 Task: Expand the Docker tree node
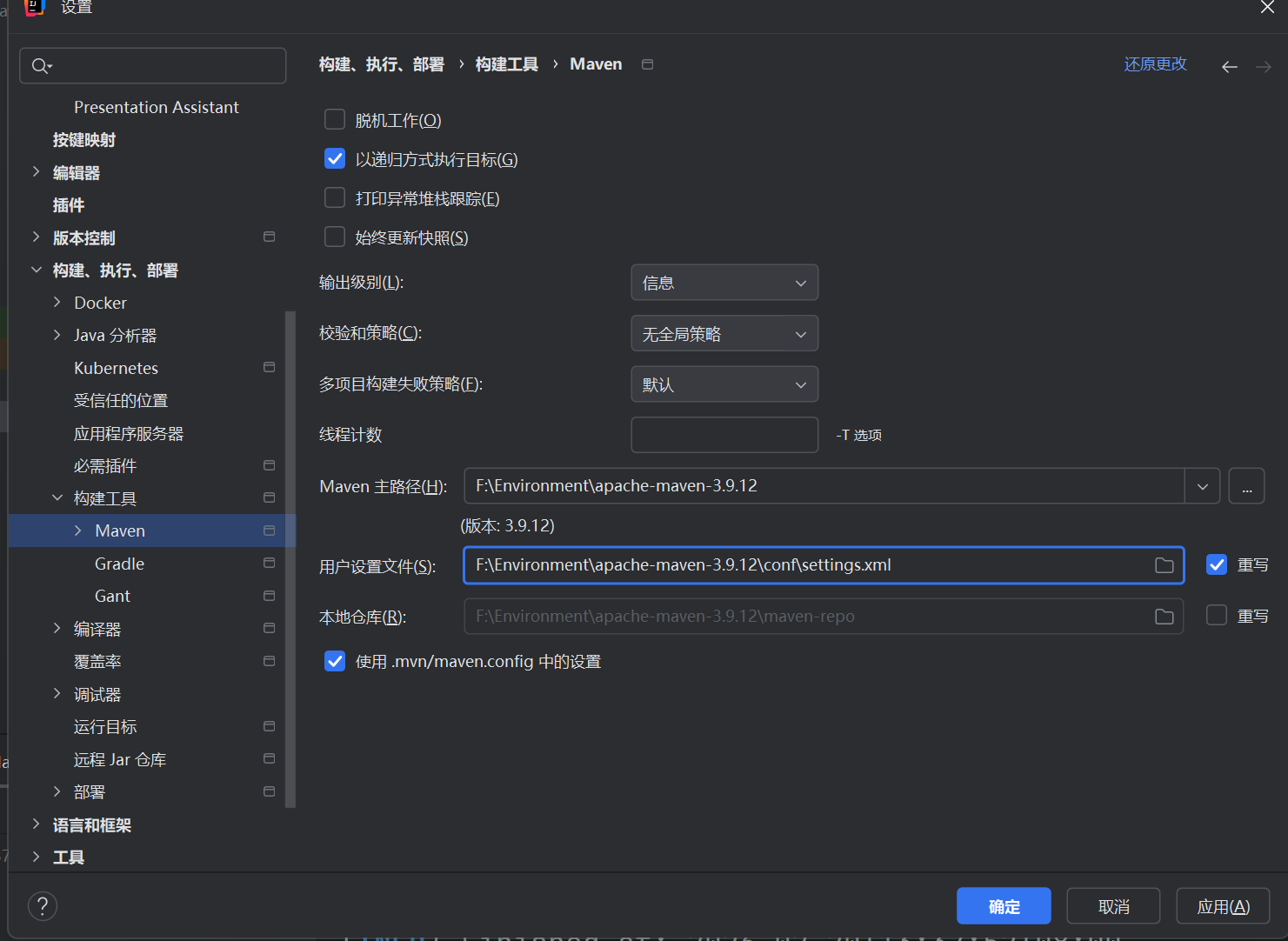coord(57,302)
